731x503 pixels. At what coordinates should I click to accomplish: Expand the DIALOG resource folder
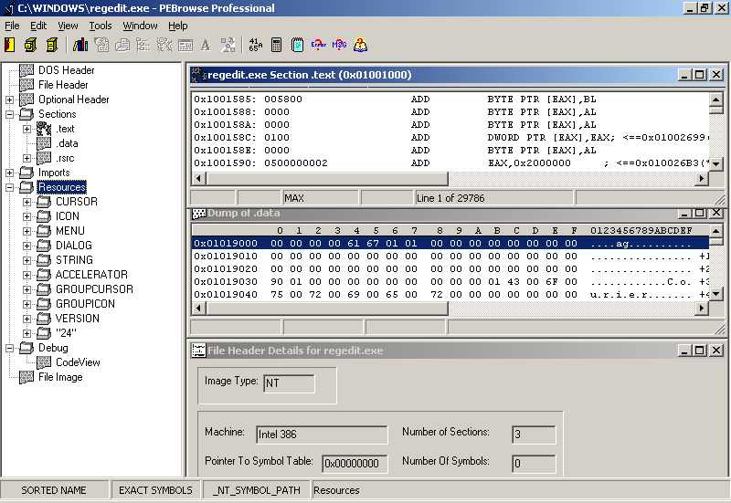tap(27, 246)
